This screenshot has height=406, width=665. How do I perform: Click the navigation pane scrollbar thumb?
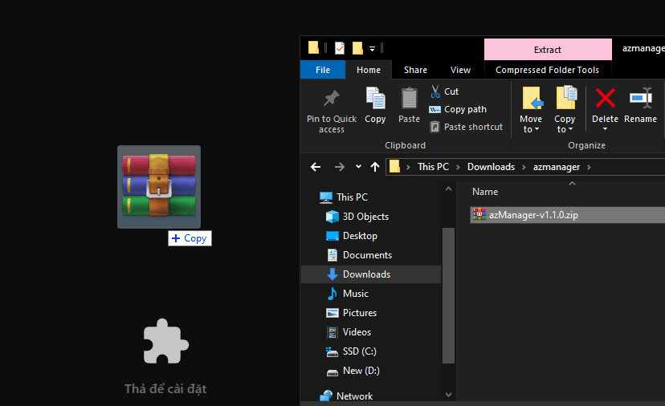(x=448, y=295)
